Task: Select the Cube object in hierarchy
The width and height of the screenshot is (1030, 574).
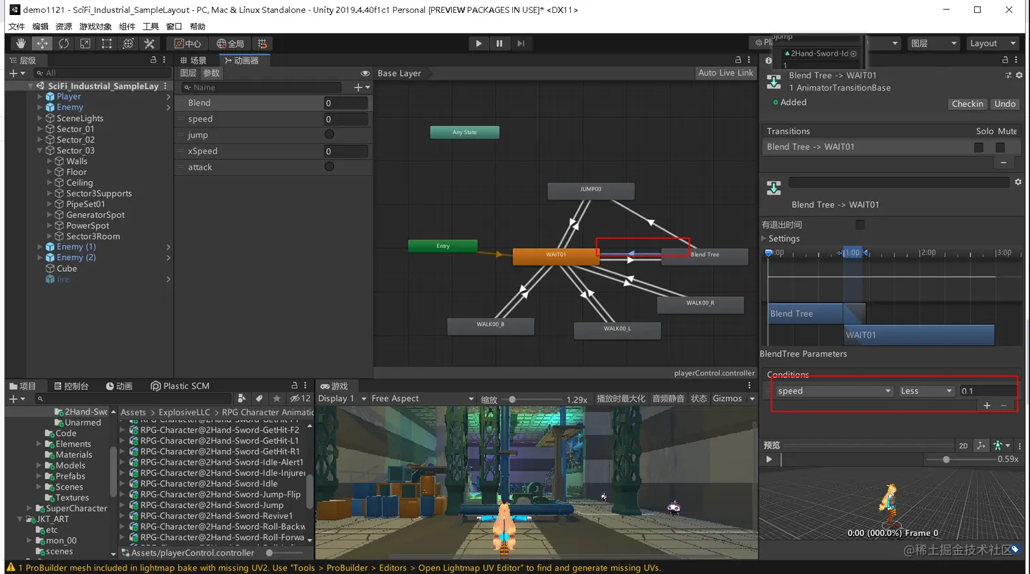Action: [x=67, y=268]
